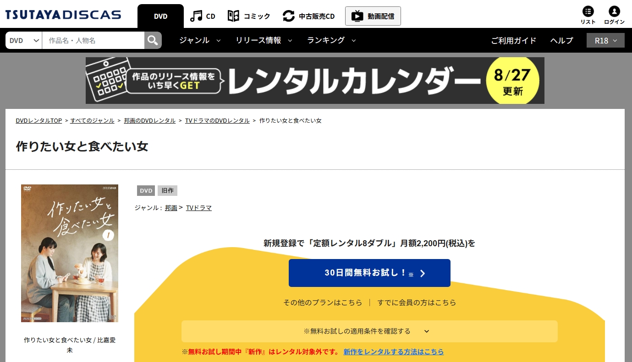Select the CD music note tab
Viewport: 632px width, 362px height.
pos(203,16)
